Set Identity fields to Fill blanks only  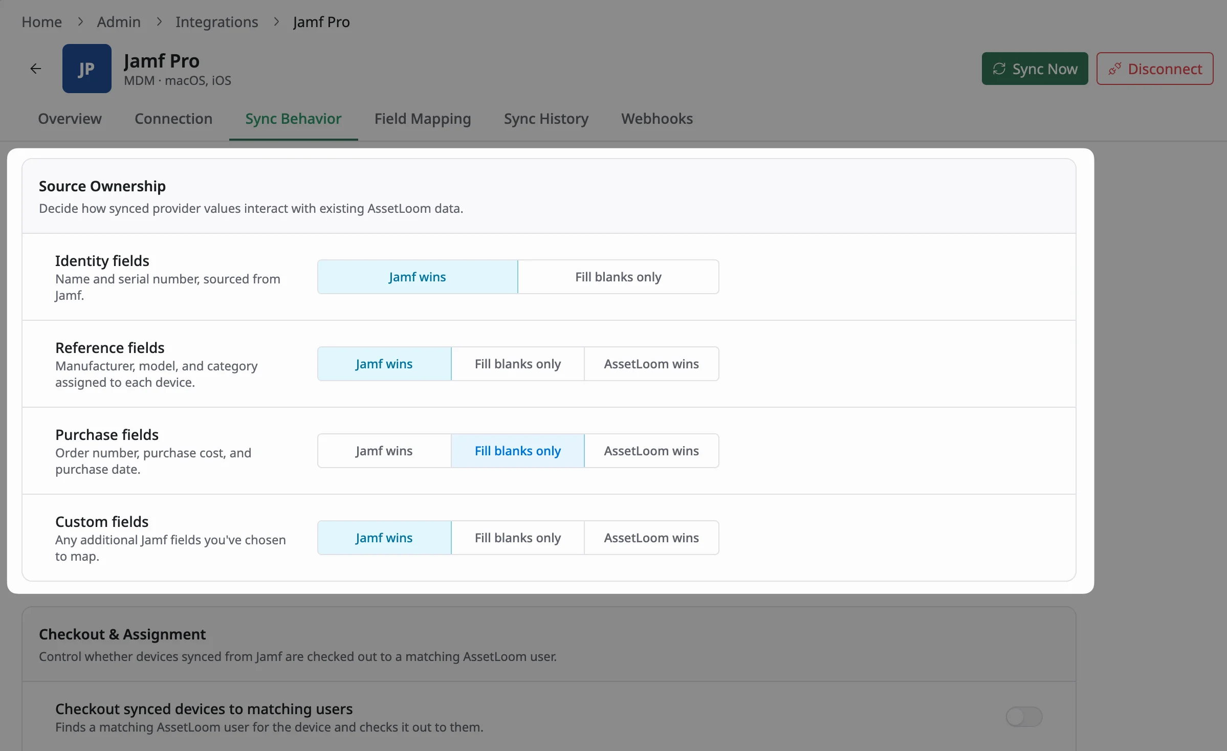(618, 277)
